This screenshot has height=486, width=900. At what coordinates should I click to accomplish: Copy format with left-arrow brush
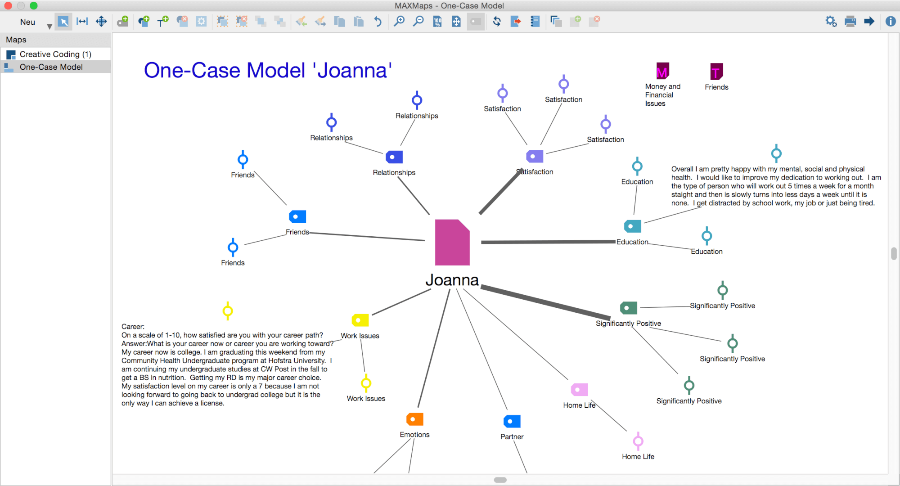click(301, 21)
